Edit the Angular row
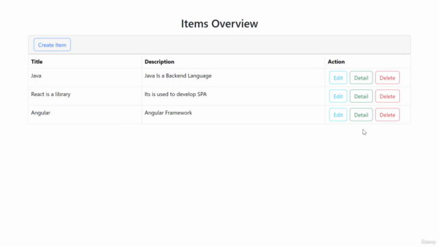The height and width of the screenshot is (247, 439). tap(338, 115)
